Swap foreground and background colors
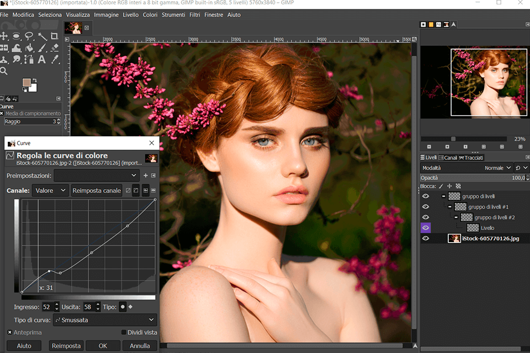The image size is (530, 353). point(35,80)
